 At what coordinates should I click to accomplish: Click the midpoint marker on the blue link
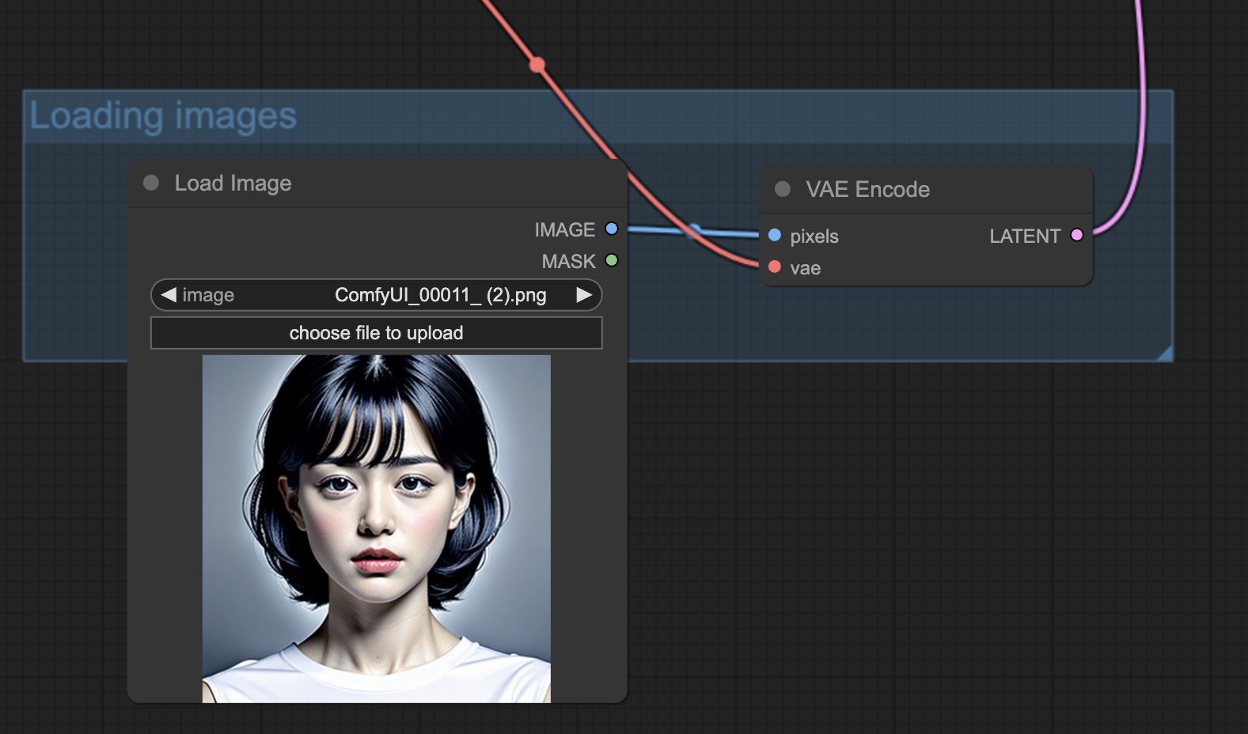(694, 230)
